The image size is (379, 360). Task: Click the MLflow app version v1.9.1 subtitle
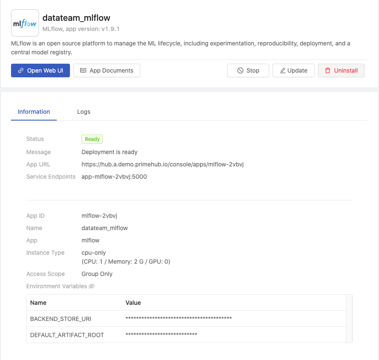(81, 29)
